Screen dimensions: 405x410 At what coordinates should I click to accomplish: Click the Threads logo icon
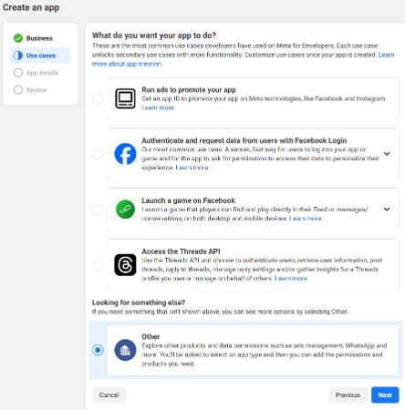point(125,265)
